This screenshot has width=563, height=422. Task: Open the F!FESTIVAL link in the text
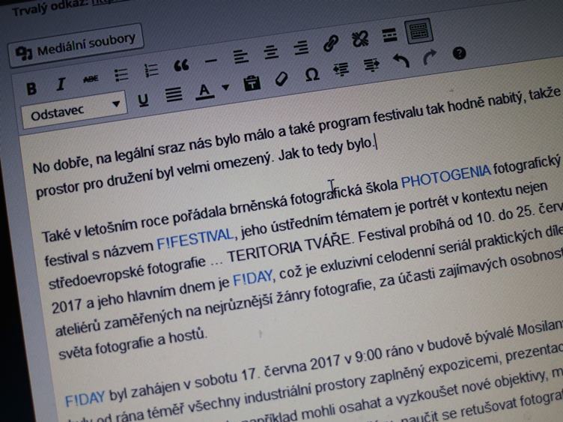tap(195, 238)
